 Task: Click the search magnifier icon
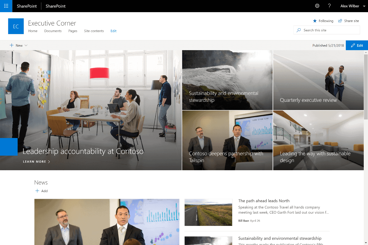click(299, 30)
